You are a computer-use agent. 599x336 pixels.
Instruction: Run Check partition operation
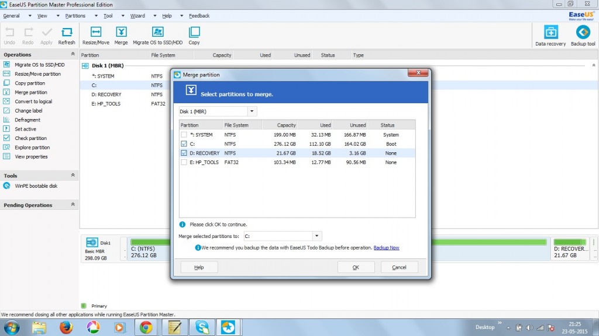pyautogui.click(x=30, y=138)
